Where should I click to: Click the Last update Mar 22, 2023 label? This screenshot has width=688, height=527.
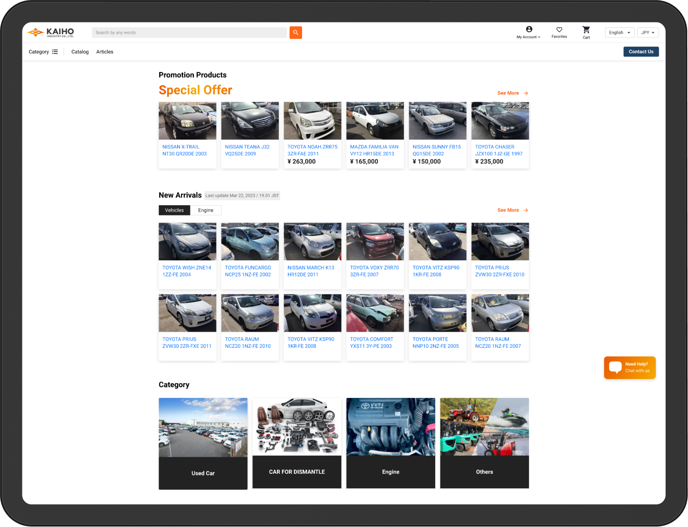click(x=242, y=196)
